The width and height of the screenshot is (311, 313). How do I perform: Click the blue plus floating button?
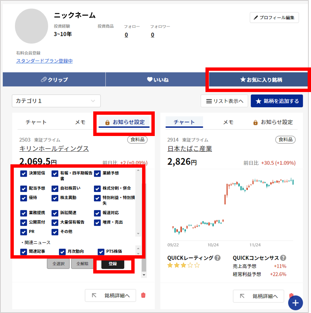(x=295, y=303)
